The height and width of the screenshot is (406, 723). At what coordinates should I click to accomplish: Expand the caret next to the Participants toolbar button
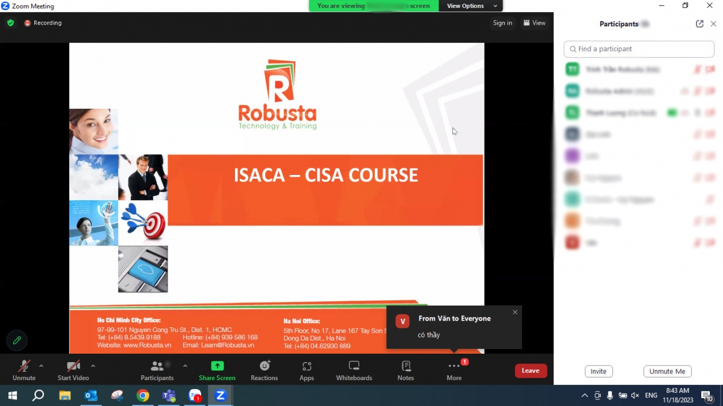pos(185,366)
